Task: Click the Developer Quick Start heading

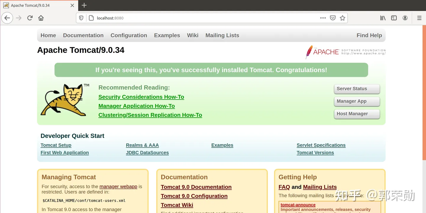Action: [x=72, y=136]
